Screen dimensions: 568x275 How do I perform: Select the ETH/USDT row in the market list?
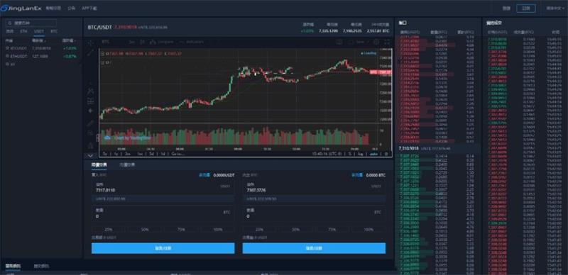tap(41, 56)
